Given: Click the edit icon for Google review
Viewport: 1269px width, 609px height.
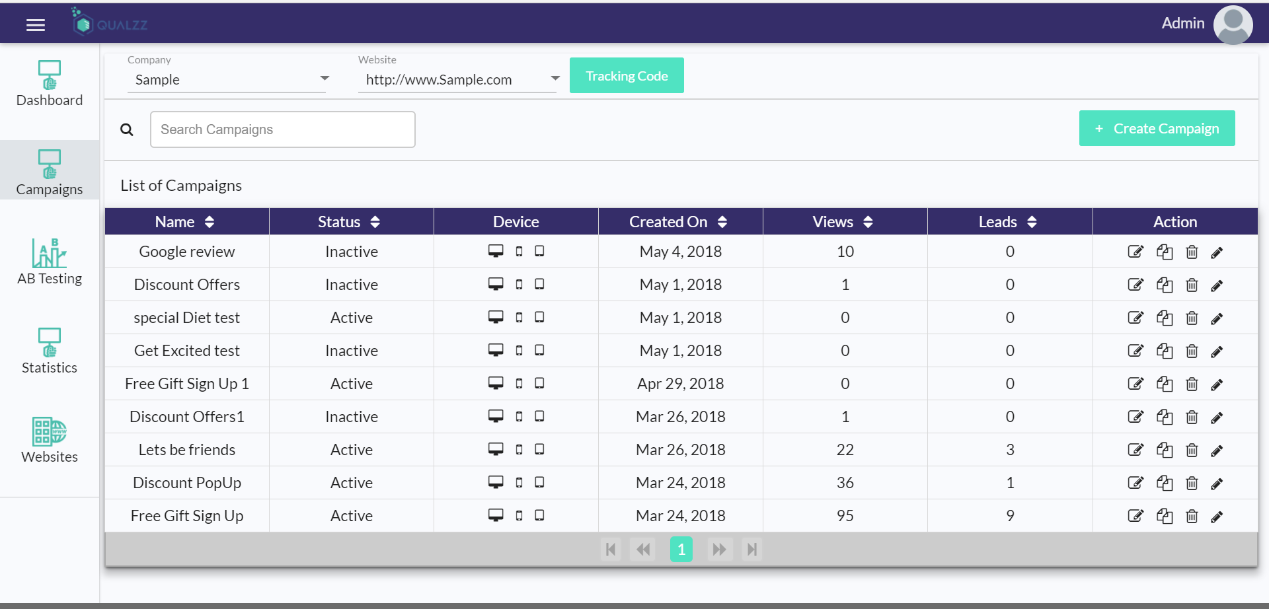Looking at the screenshot, I should (1135, 252).
